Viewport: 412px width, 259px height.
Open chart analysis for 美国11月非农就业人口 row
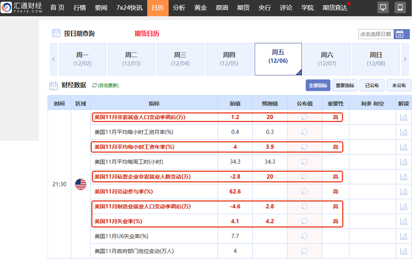(x=403, y=117)
